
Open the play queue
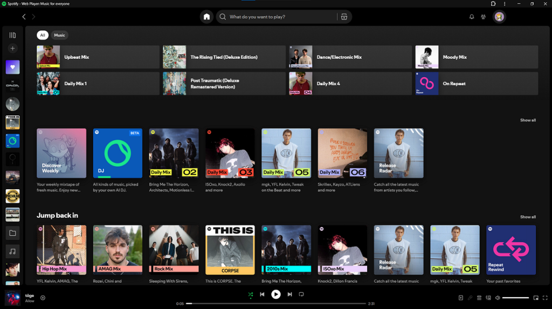click(479, 298)
